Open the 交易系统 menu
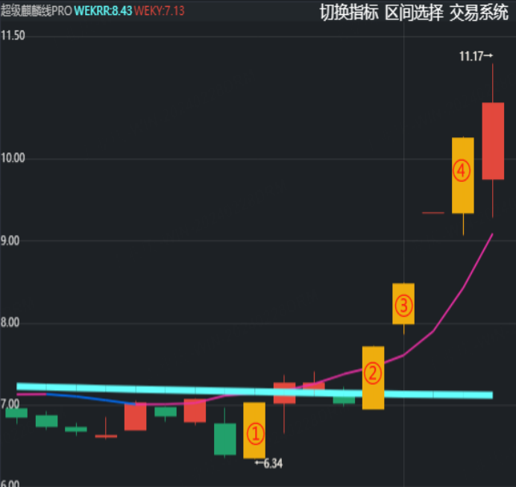This screenshot has height=487, width=516. point(479,13)
